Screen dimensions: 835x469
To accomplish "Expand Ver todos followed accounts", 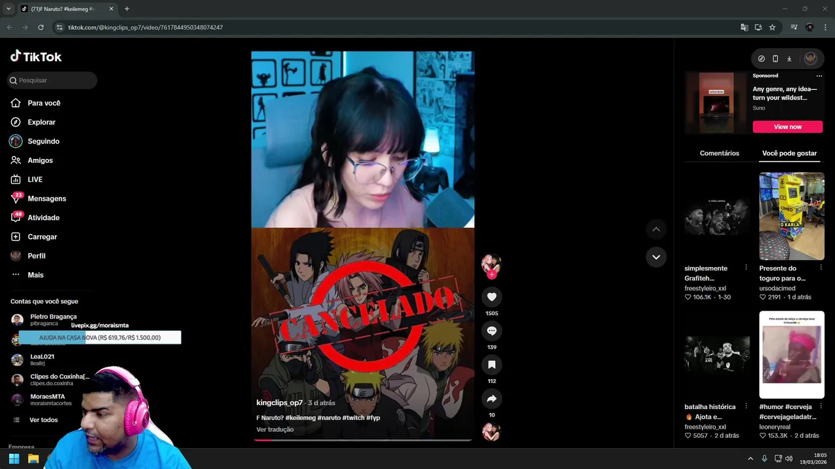I will tap(43, 420).
